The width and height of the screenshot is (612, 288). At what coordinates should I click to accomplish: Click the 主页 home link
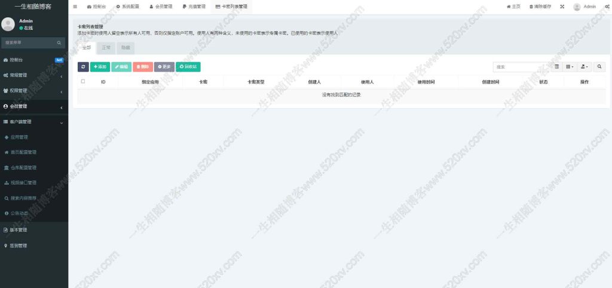(x=513, y=7)
